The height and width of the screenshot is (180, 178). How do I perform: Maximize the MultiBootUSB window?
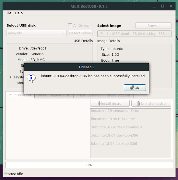163,6
